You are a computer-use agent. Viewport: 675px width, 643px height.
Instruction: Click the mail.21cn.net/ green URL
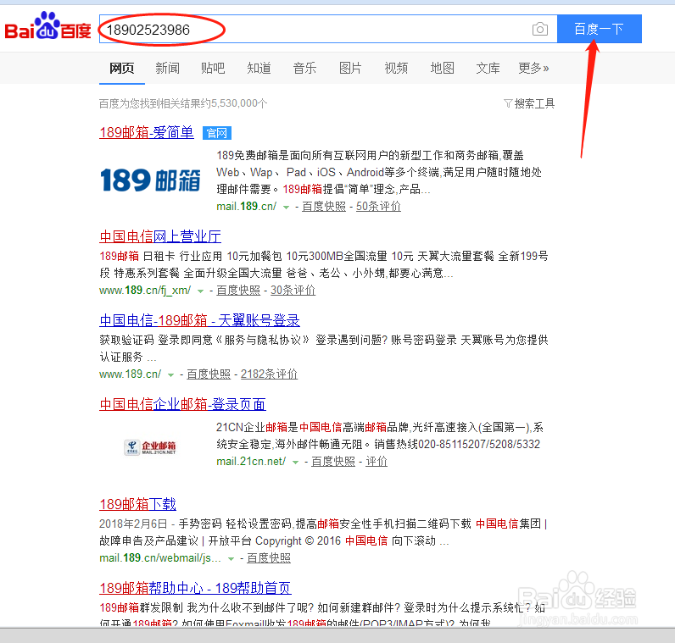pyautogui.click(x=251, y=462)
